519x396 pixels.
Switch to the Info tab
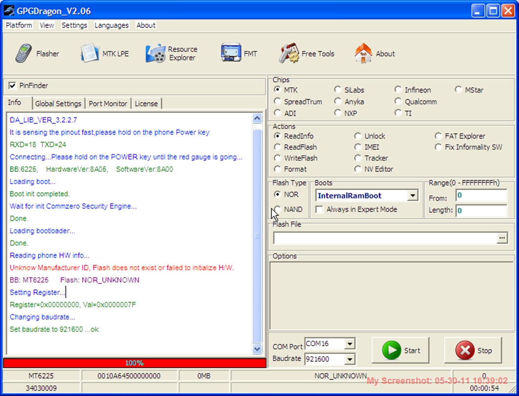point(15,102)
